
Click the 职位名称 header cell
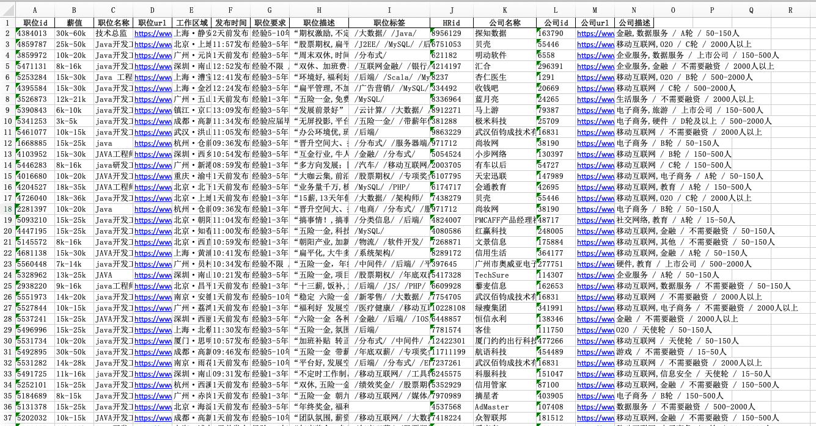113,23
